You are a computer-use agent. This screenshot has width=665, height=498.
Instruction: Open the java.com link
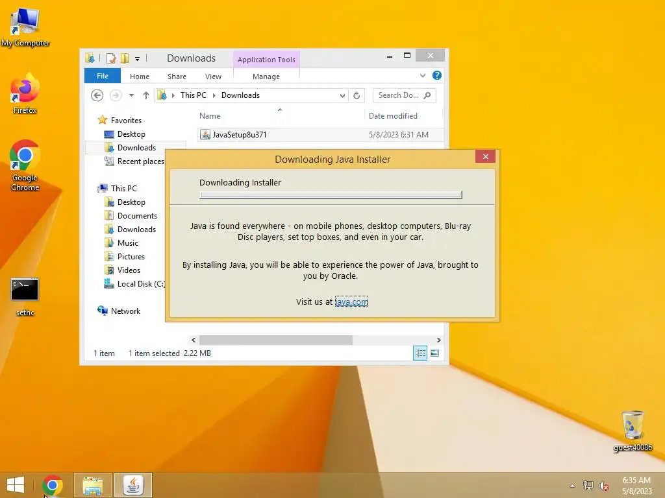click(x=351, y=302)
